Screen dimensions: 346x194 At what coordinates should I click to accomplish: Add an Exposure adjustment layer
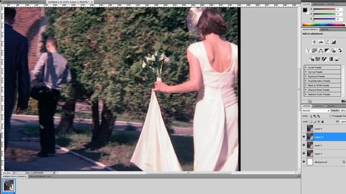click(333, 42)
